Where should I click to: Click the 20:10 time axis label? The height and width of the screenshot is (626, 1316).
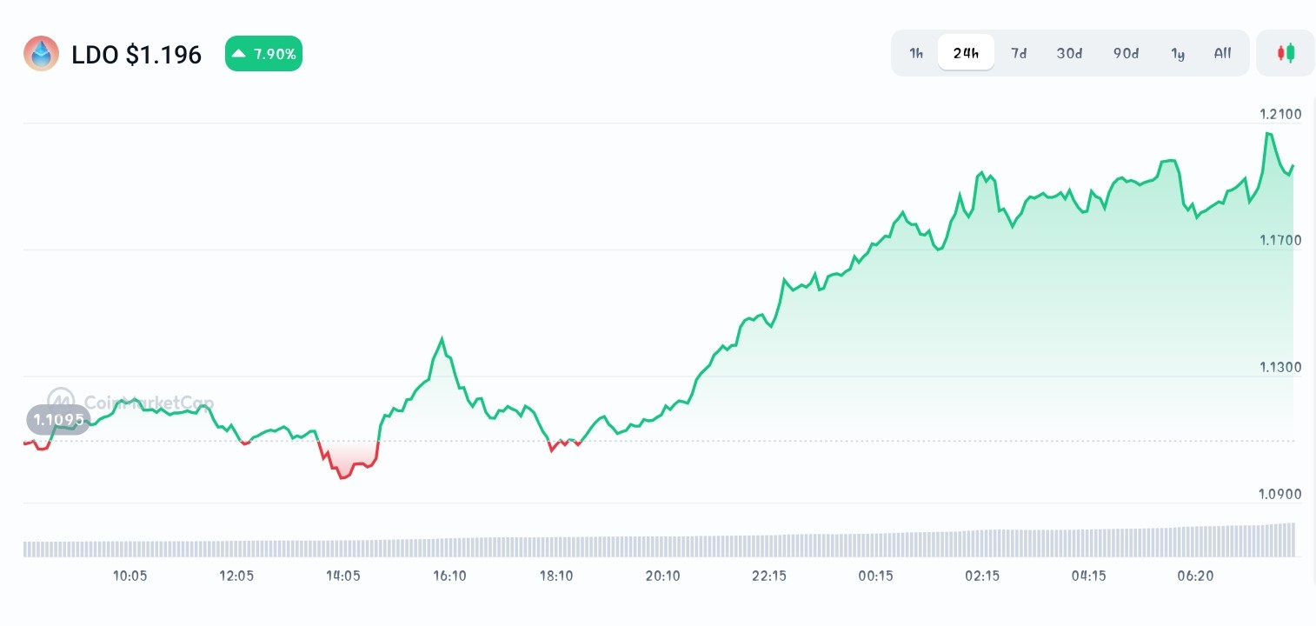point(662,576)
